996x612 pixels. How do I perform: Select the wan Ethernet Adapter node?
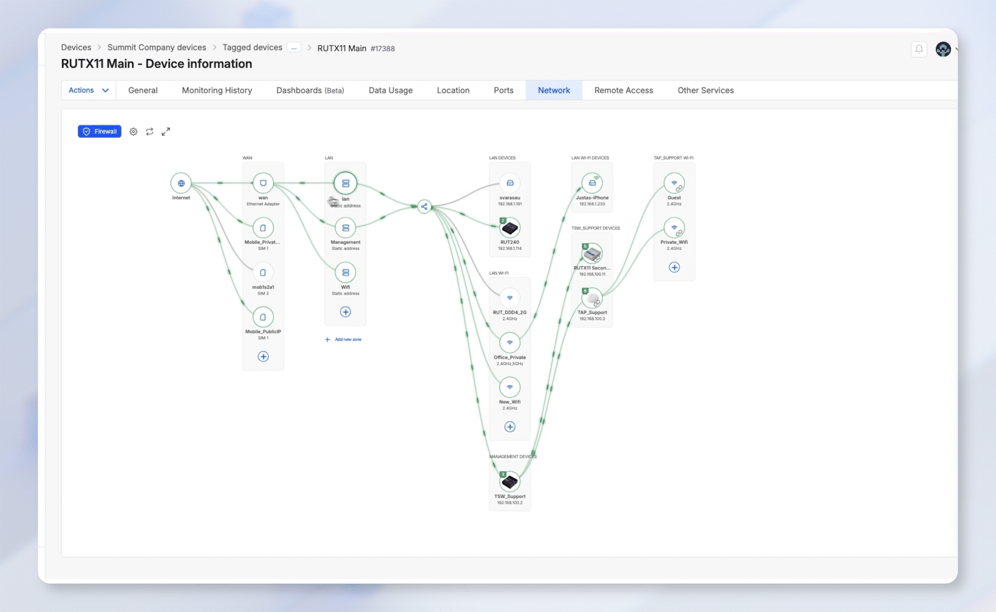[263, 183]
